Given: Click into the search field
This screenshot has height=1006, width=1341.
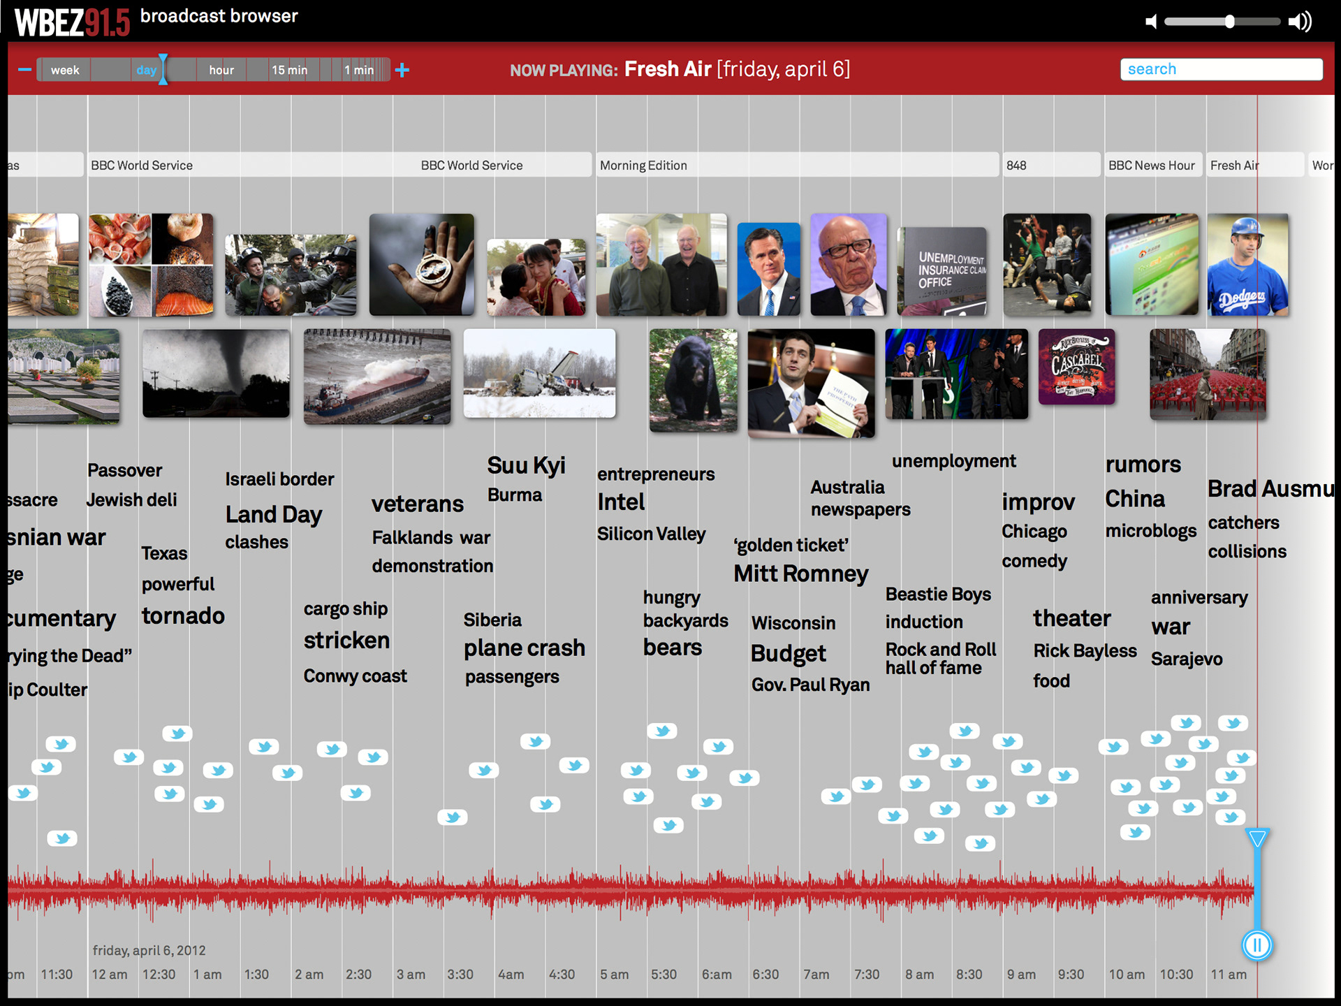Looking at the screenshot, I should click(1222, 69).
